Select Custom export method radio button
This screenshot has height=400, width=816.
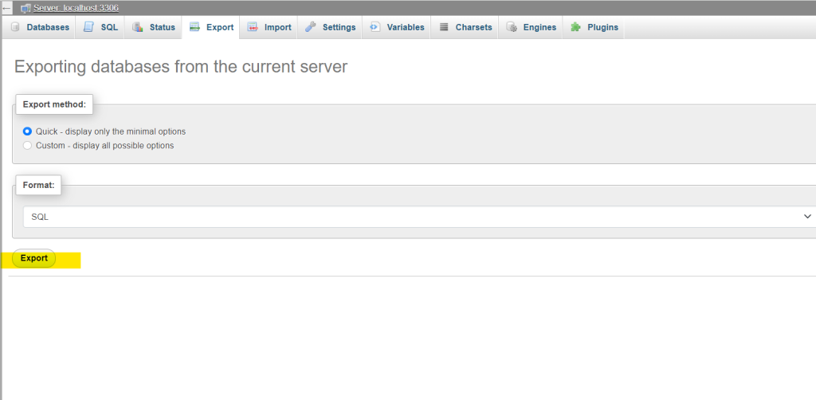tap(28, 146)
